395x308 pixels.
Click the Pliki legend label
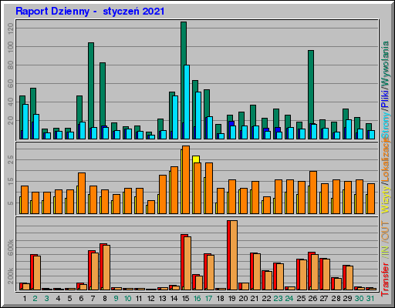coord(385,99)
